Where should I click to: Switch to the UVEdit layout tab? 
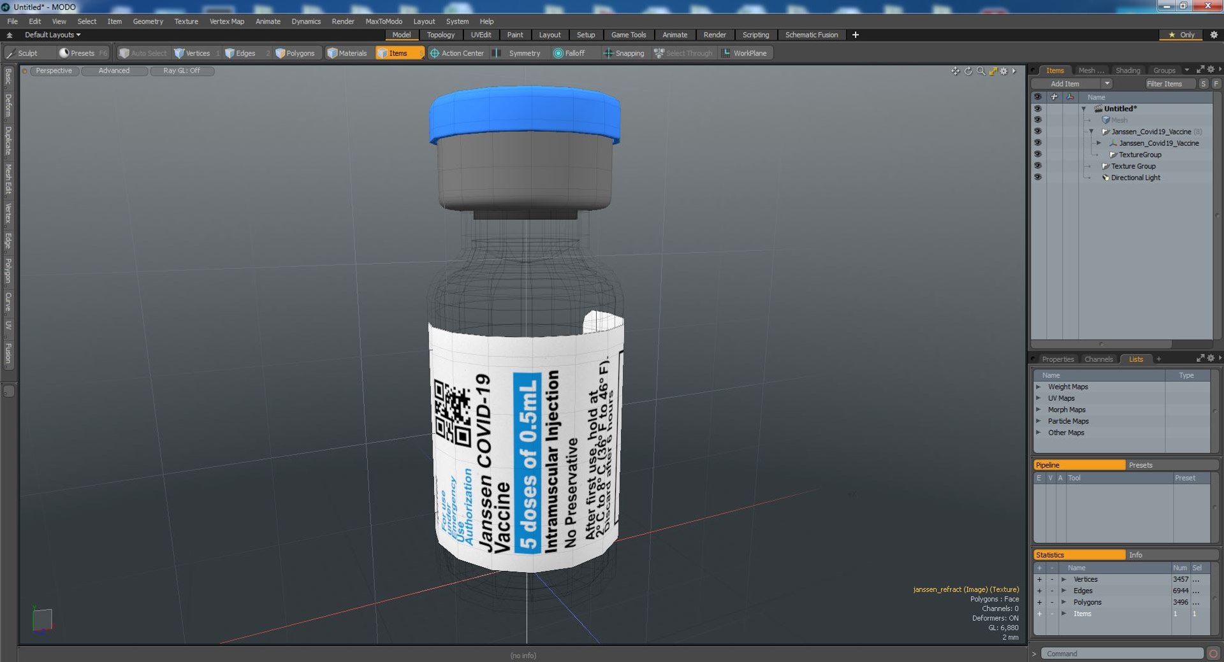tap(481, 35)
